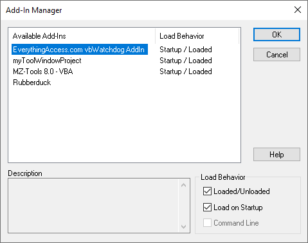Toggle the Load on Startup checkbox
Image resolution: width=308 pixels, height=243 pixels.
pyautogui.click(x=207, y=208)
